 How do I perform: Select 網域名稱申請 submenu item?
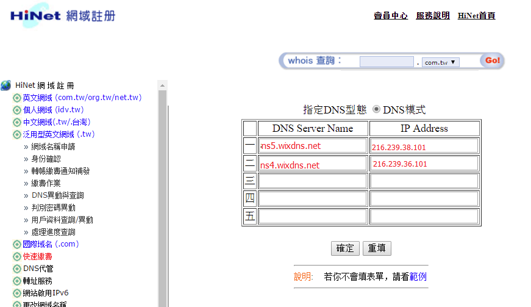point(53,146)
